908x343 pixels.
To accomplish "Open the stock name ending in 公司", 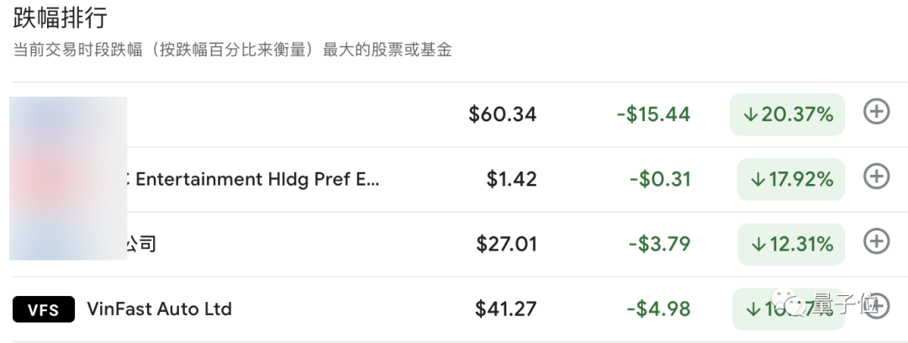I will coord(141,244).
